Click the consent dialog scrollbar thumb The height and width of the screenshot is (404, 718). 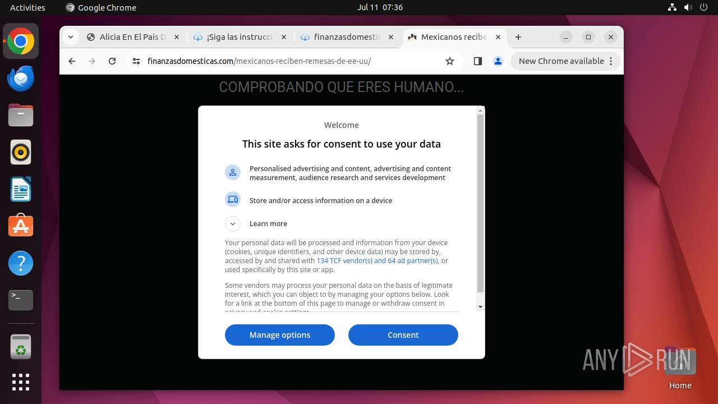(x=480, y=204)
